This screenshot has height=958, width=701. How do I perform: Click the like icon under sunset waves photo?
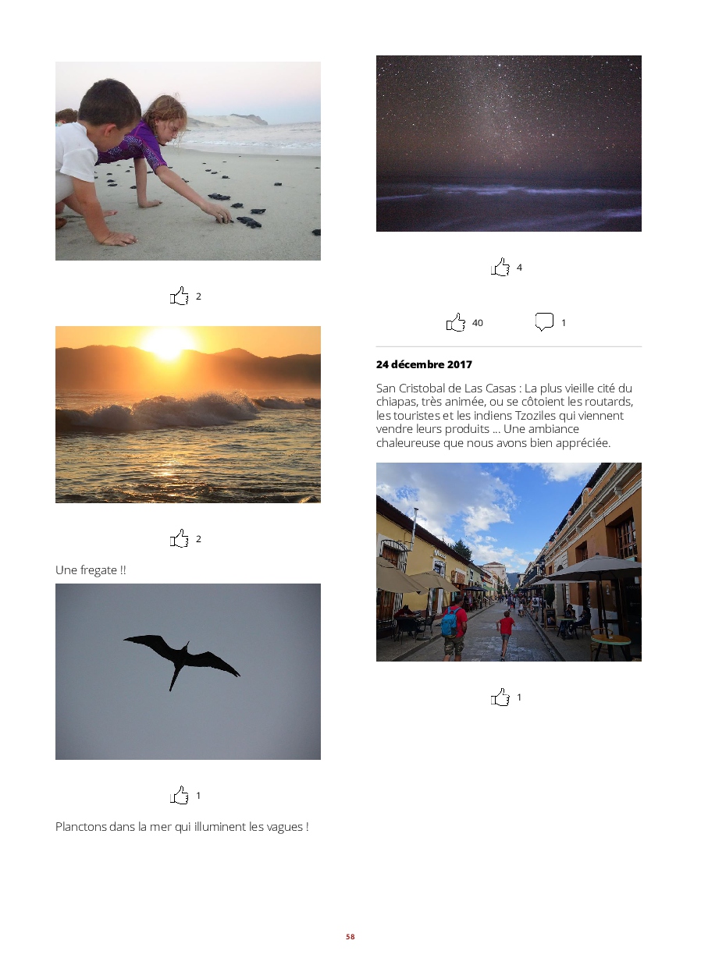pyautogui.click(x=180, y=538)
